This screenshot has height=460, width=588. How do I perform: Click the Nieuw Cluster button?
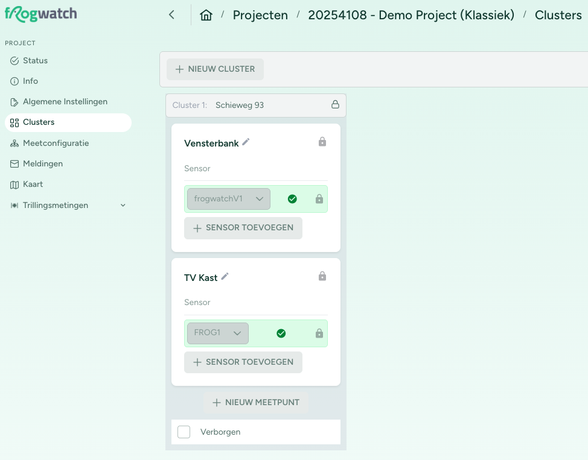click(216, 69)
